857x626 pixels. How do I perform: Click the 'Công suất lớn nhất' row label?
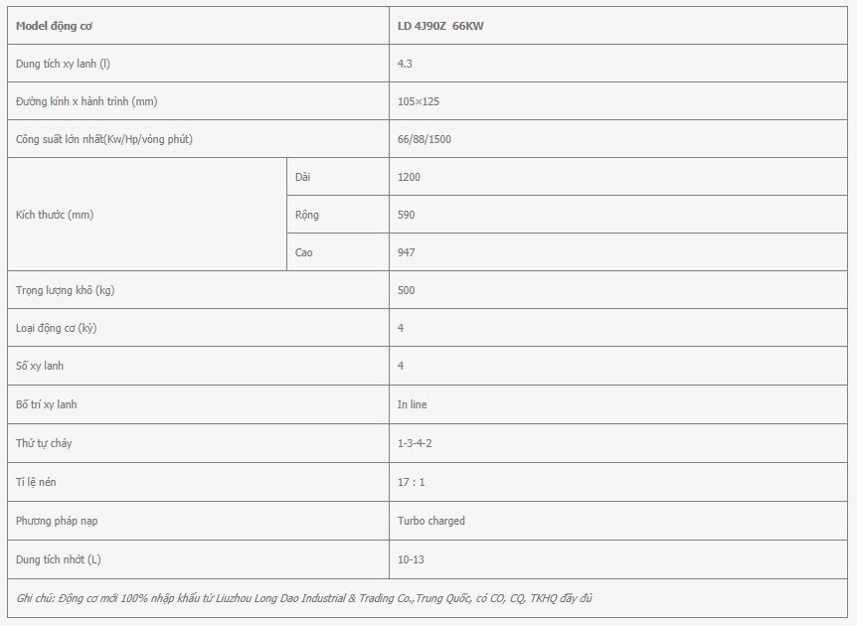point(103,139)
